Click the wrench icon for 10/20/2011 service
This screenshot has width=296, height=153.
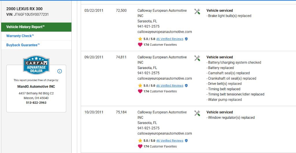(197, 113)
